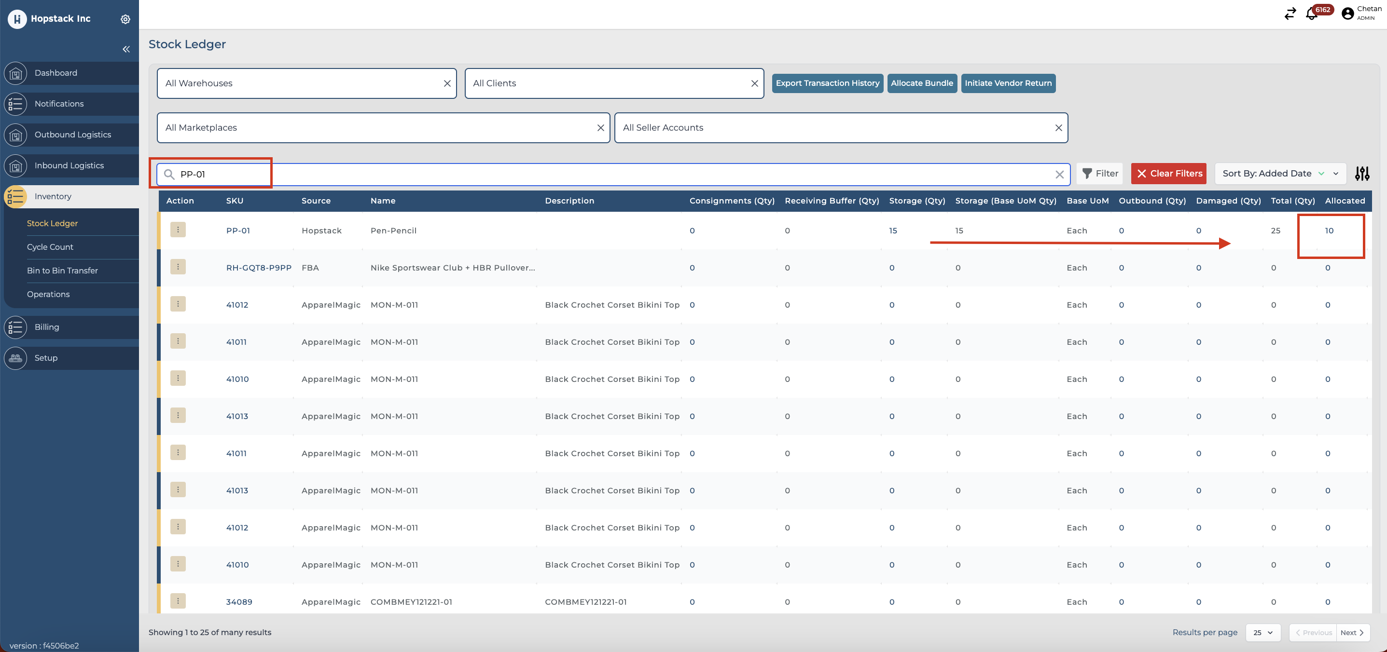This screenshot has width=1387, height=652.
Task: Collapse the sidebar with the double-chevron icon
Action: pos(126,50)
